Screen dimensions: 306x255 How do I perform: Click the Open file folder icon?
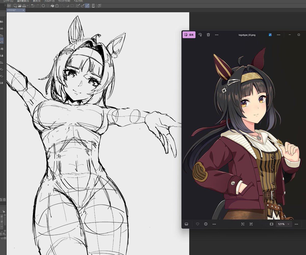coord(20,6)
